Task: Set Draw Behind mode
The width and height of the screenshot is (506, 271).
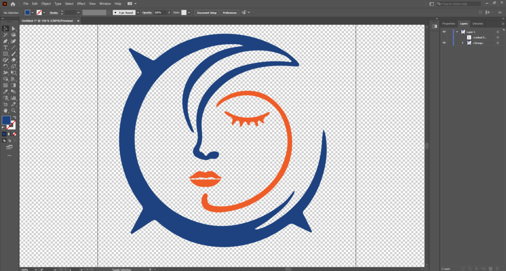Action: tap(9, 140)
